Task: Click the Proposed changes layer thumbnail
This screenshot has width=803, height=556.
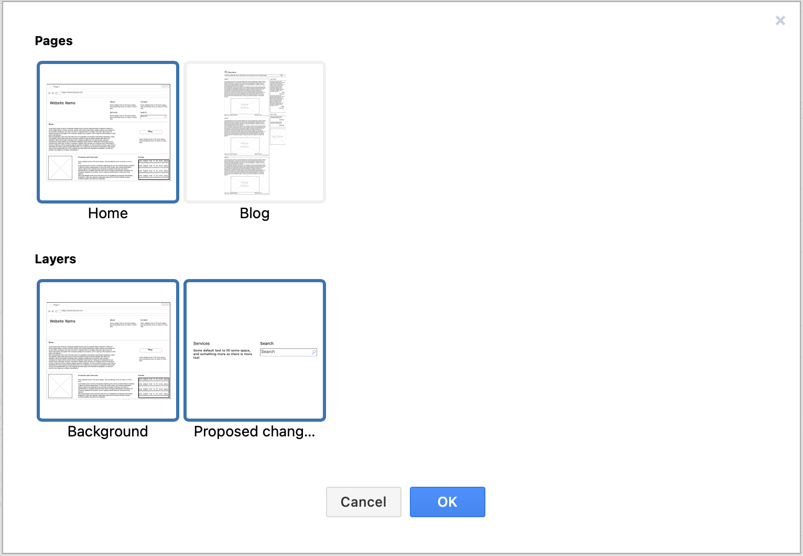Action: click(254, 350)
